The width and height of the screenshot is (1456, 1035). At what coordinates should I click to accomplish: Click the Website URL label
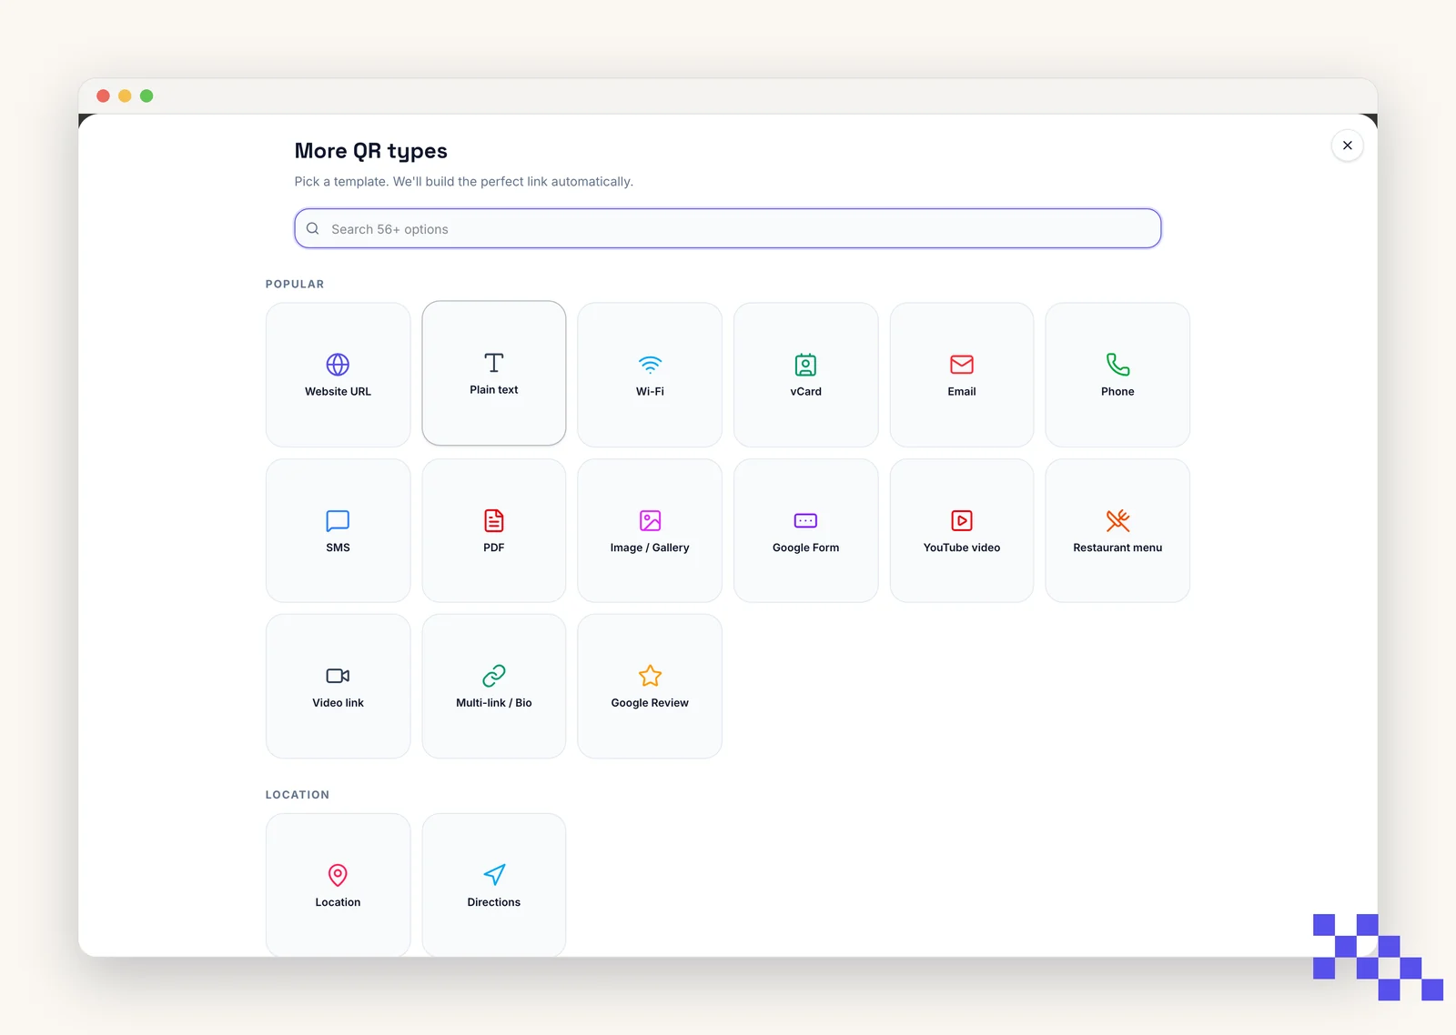coord(338,392)
